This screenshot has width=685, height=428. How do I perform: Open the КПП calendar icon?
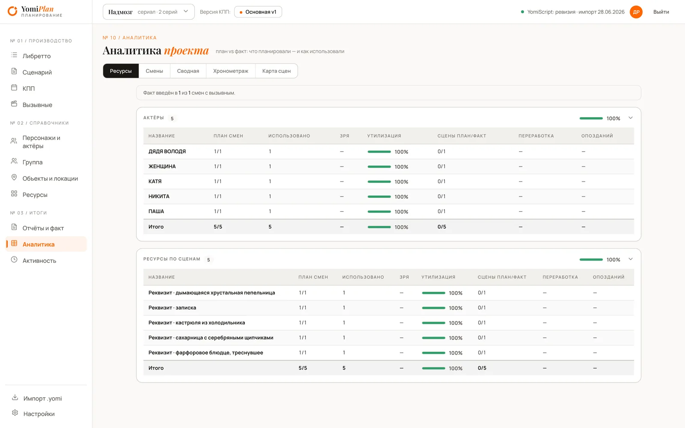point(14,88)
